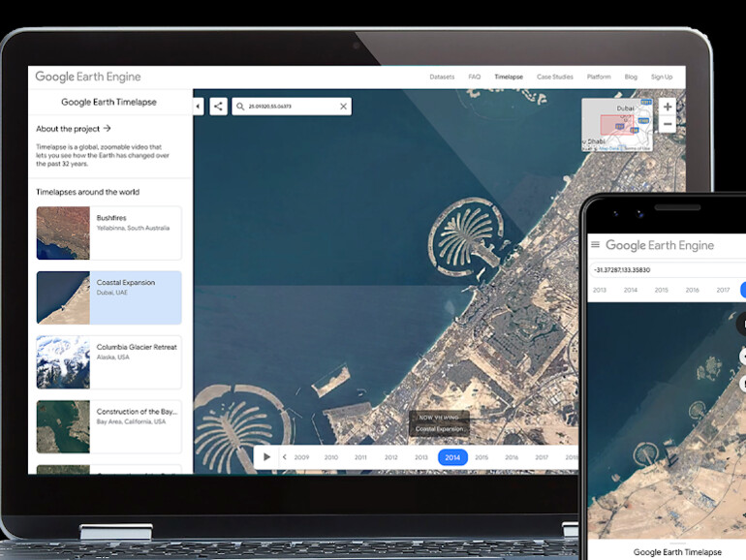Screen dimensions: 746x560
Task: Click the Dubai minimap overview
Action: click(617, 125)
